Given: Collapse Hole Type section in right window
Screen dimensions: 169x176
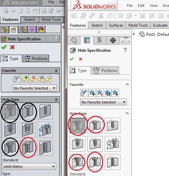Looking at the screenshot, I should tap(127, 113).
